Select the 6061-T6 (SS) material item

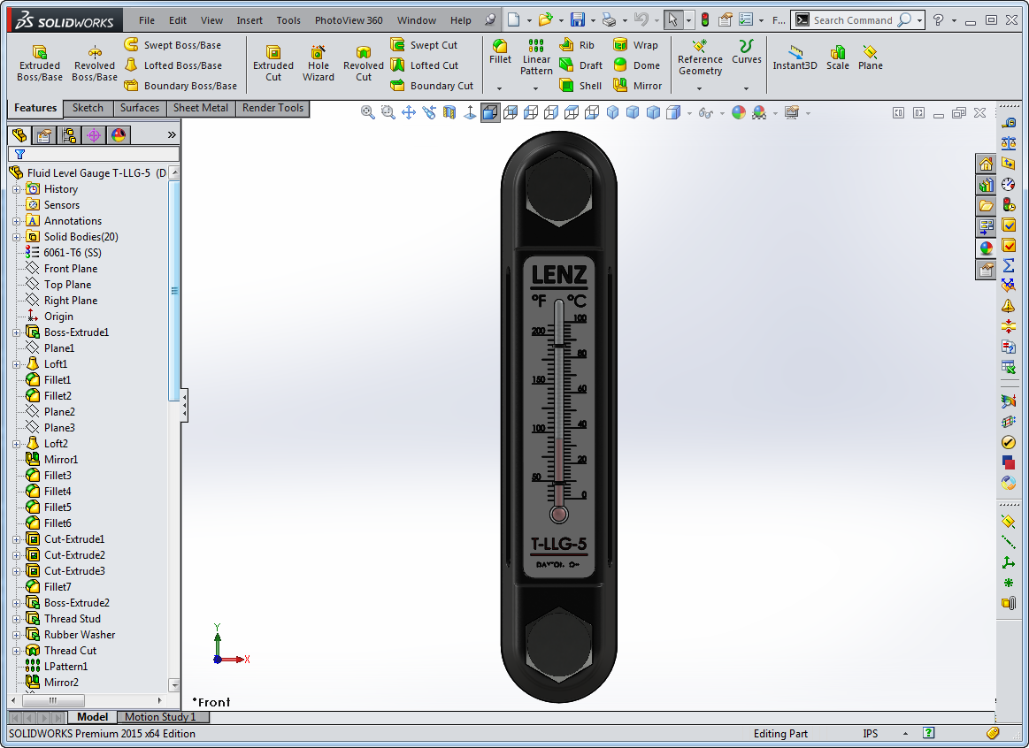point(63,252)
